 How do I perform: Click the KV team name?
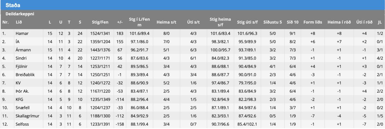click(x=18, y=83)
